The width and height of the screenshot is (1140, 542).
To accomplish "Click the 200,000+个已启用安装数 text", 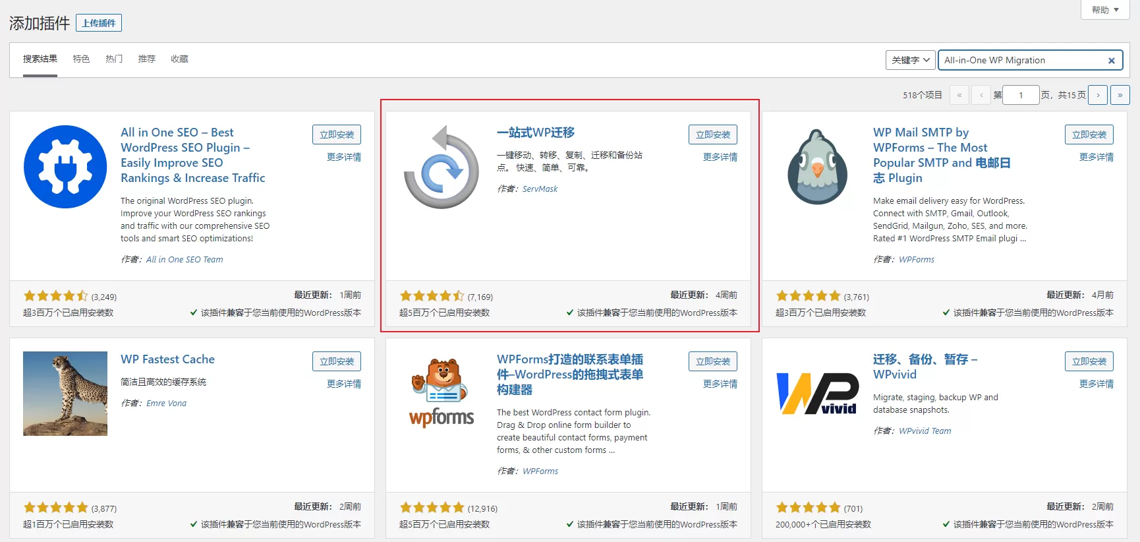I will coord(823,525).
